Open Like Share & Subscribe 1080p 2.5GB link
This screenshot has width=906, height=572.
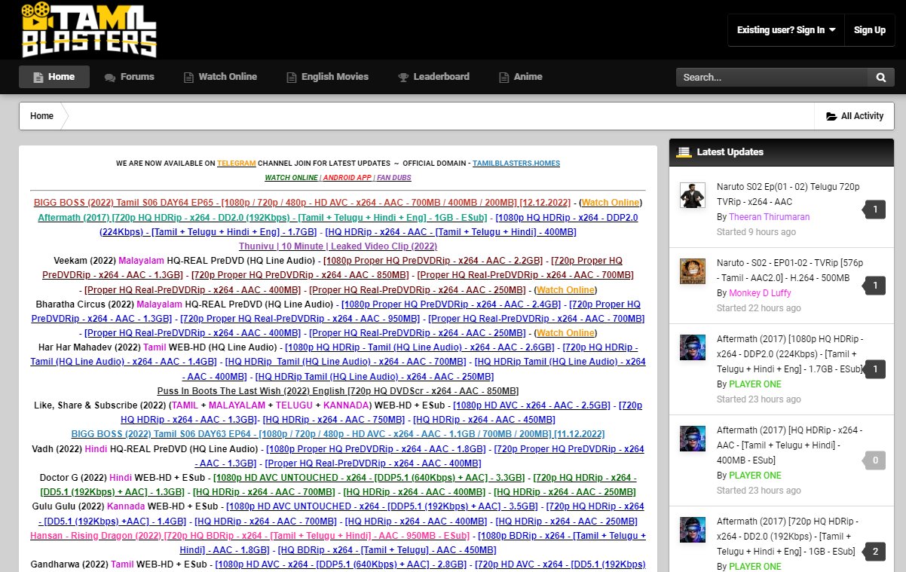[x=531, y=405]
